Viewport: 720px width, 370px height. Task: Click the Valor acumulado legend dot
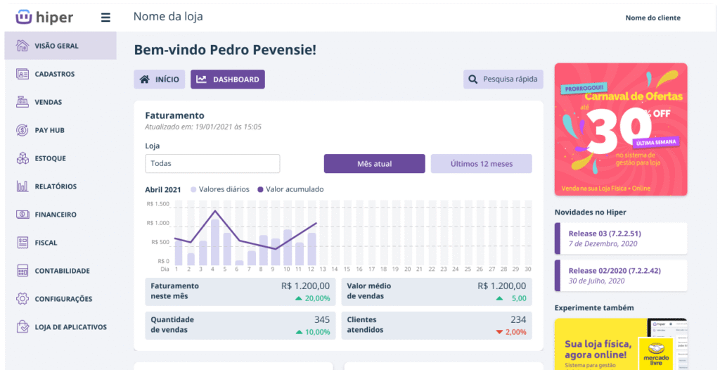click(260, 189)
